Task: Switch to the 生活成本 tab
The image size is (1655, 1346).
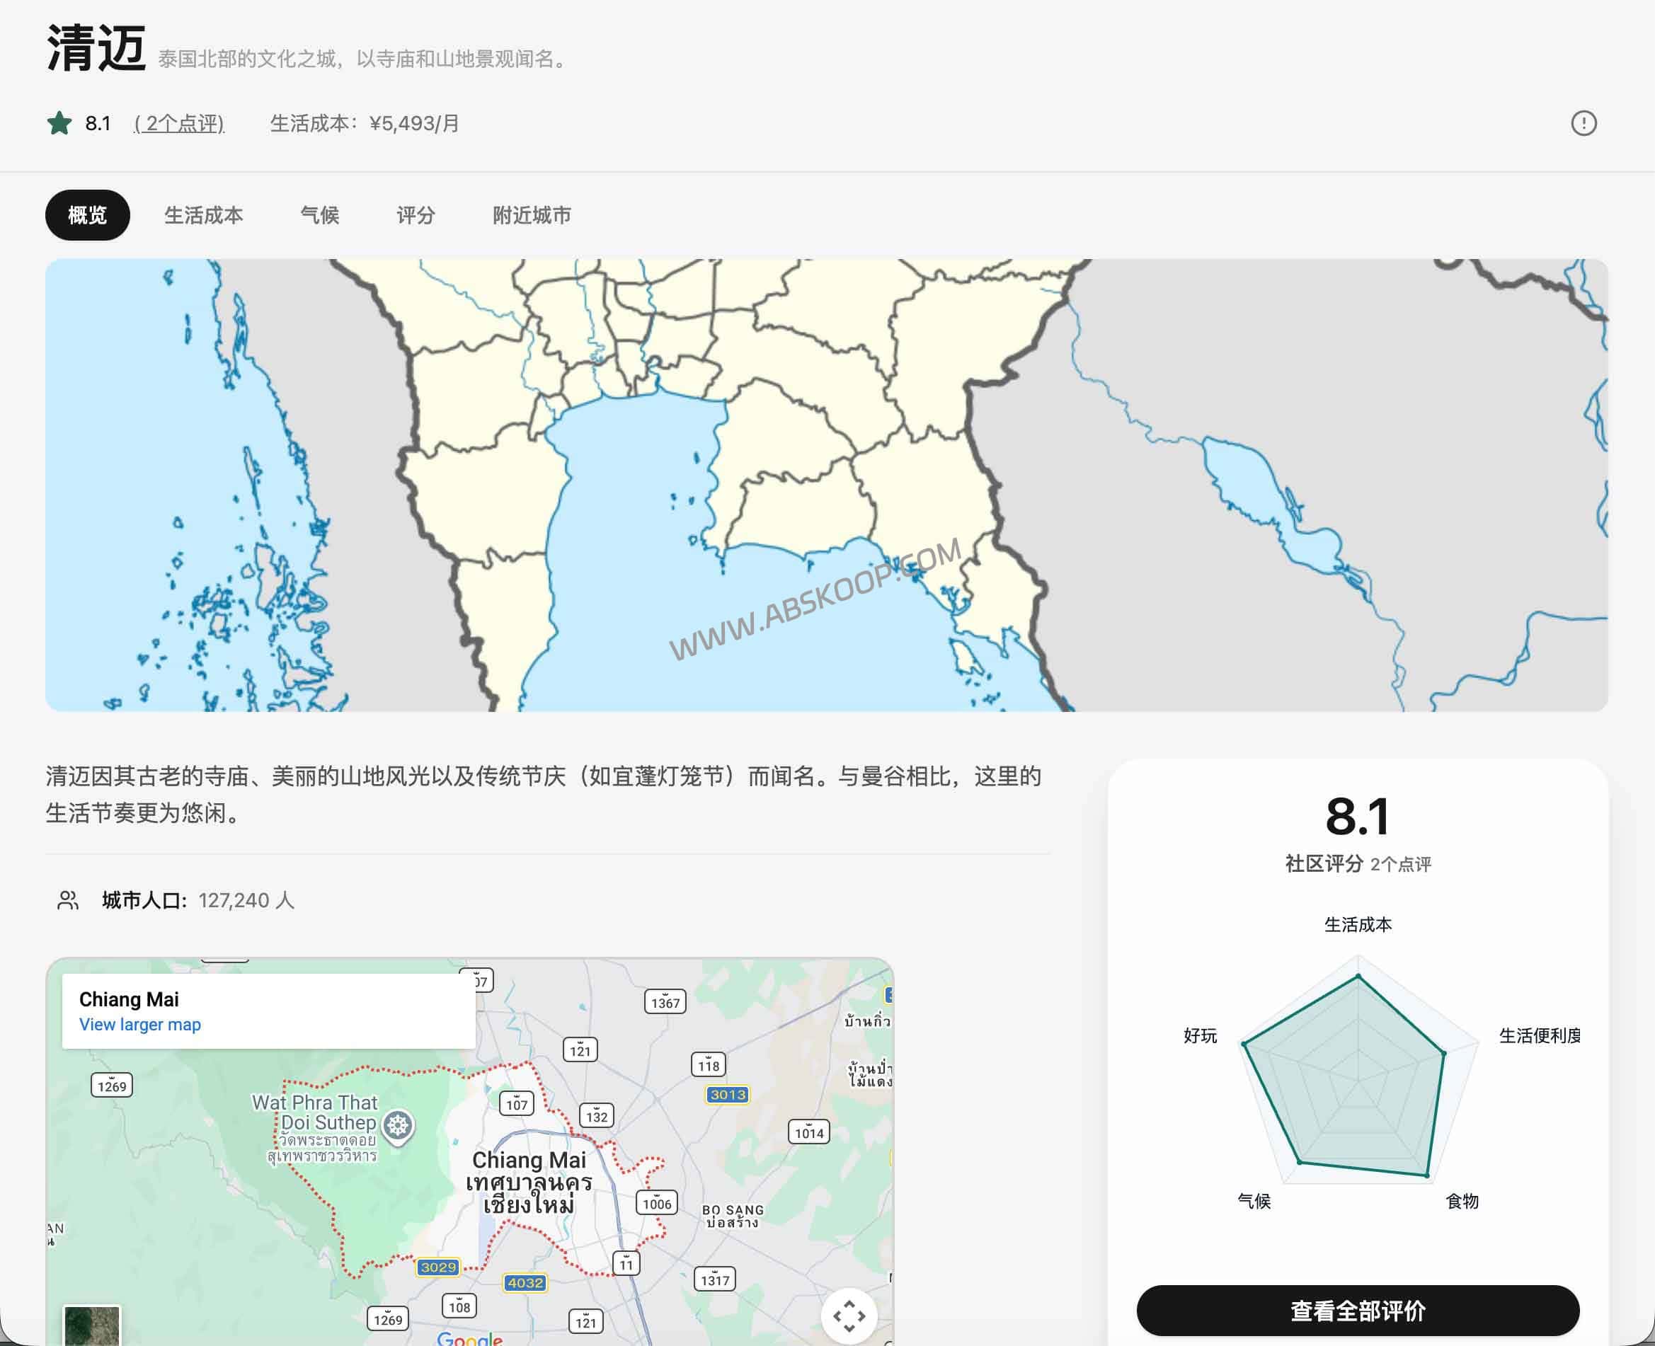Action: coord(204,216)
